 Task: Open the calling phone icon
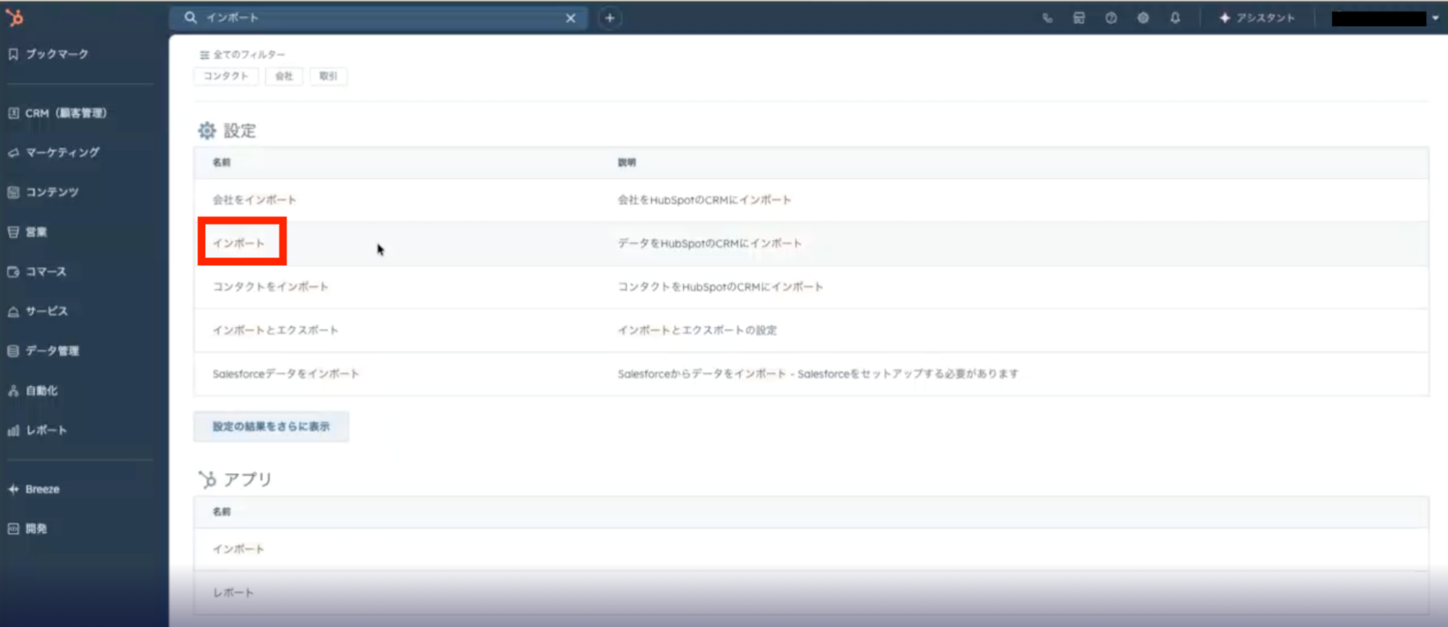tap(1047, 18)
